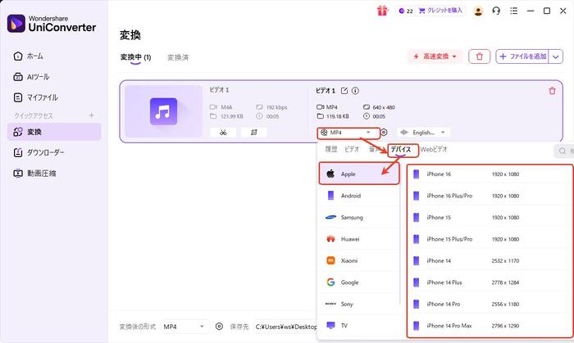Viewport: 574px width, 343px height.
Task: Open the gift box promotion icon
Action: (x=382, y=11)
